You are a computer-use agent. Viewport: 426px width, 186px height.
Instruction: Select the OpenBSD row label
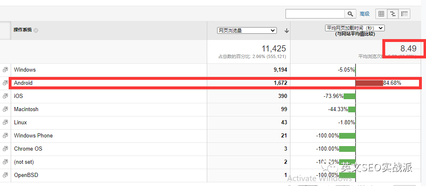point(26,175)
